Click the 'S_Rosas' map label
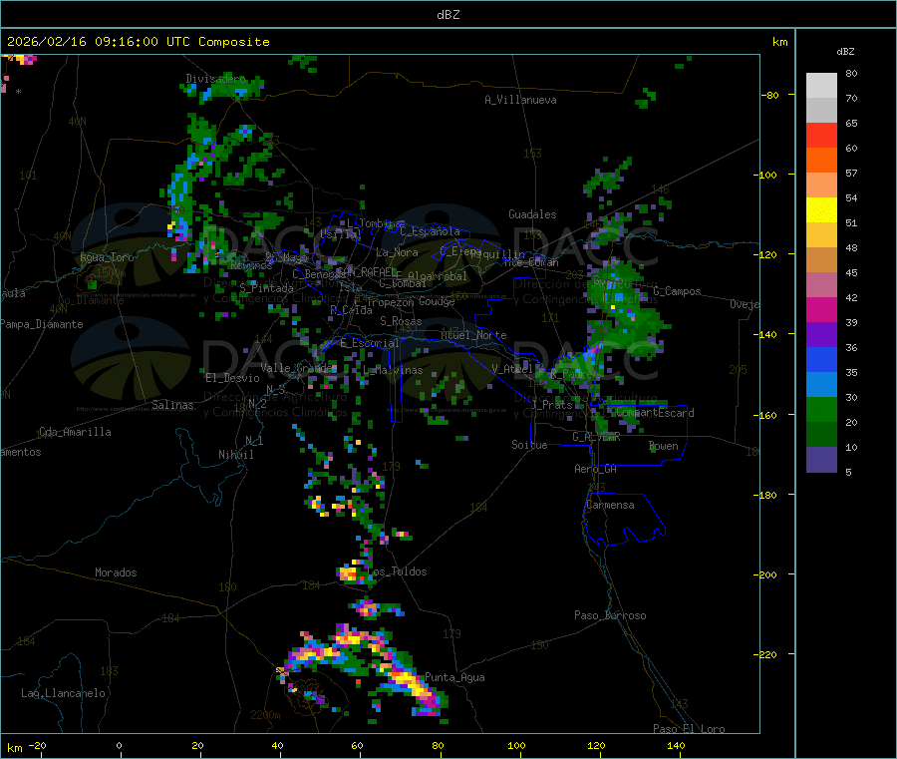The width and height of the screenshot is (897, 759). (401, 321)
